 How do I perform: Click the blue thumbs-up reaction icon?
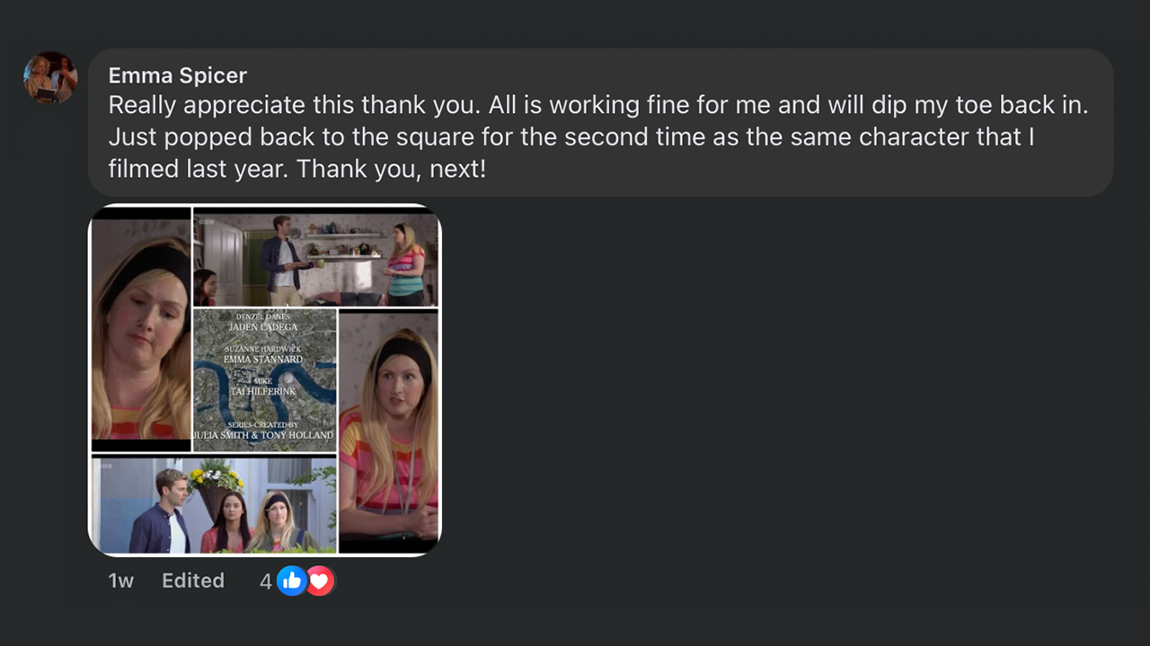291,581
